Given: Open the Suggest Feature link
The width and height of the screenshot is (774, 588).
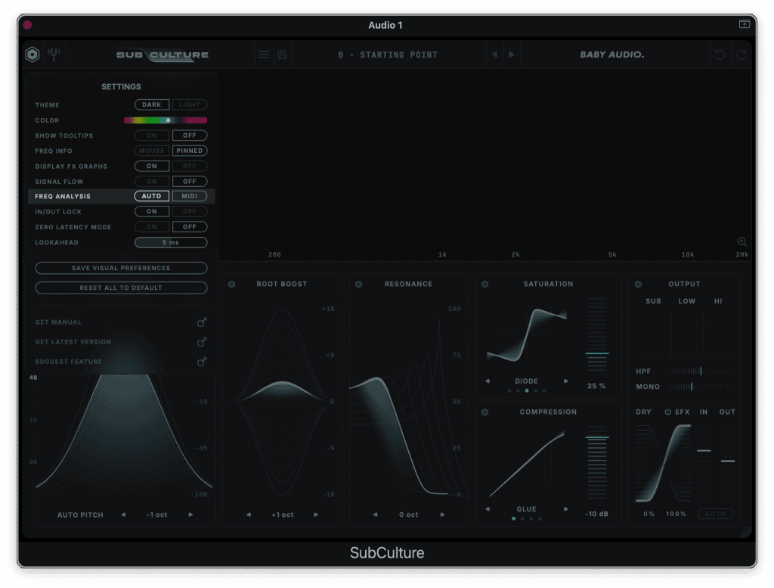Looking at the screenshot, I should click(69, 362).
